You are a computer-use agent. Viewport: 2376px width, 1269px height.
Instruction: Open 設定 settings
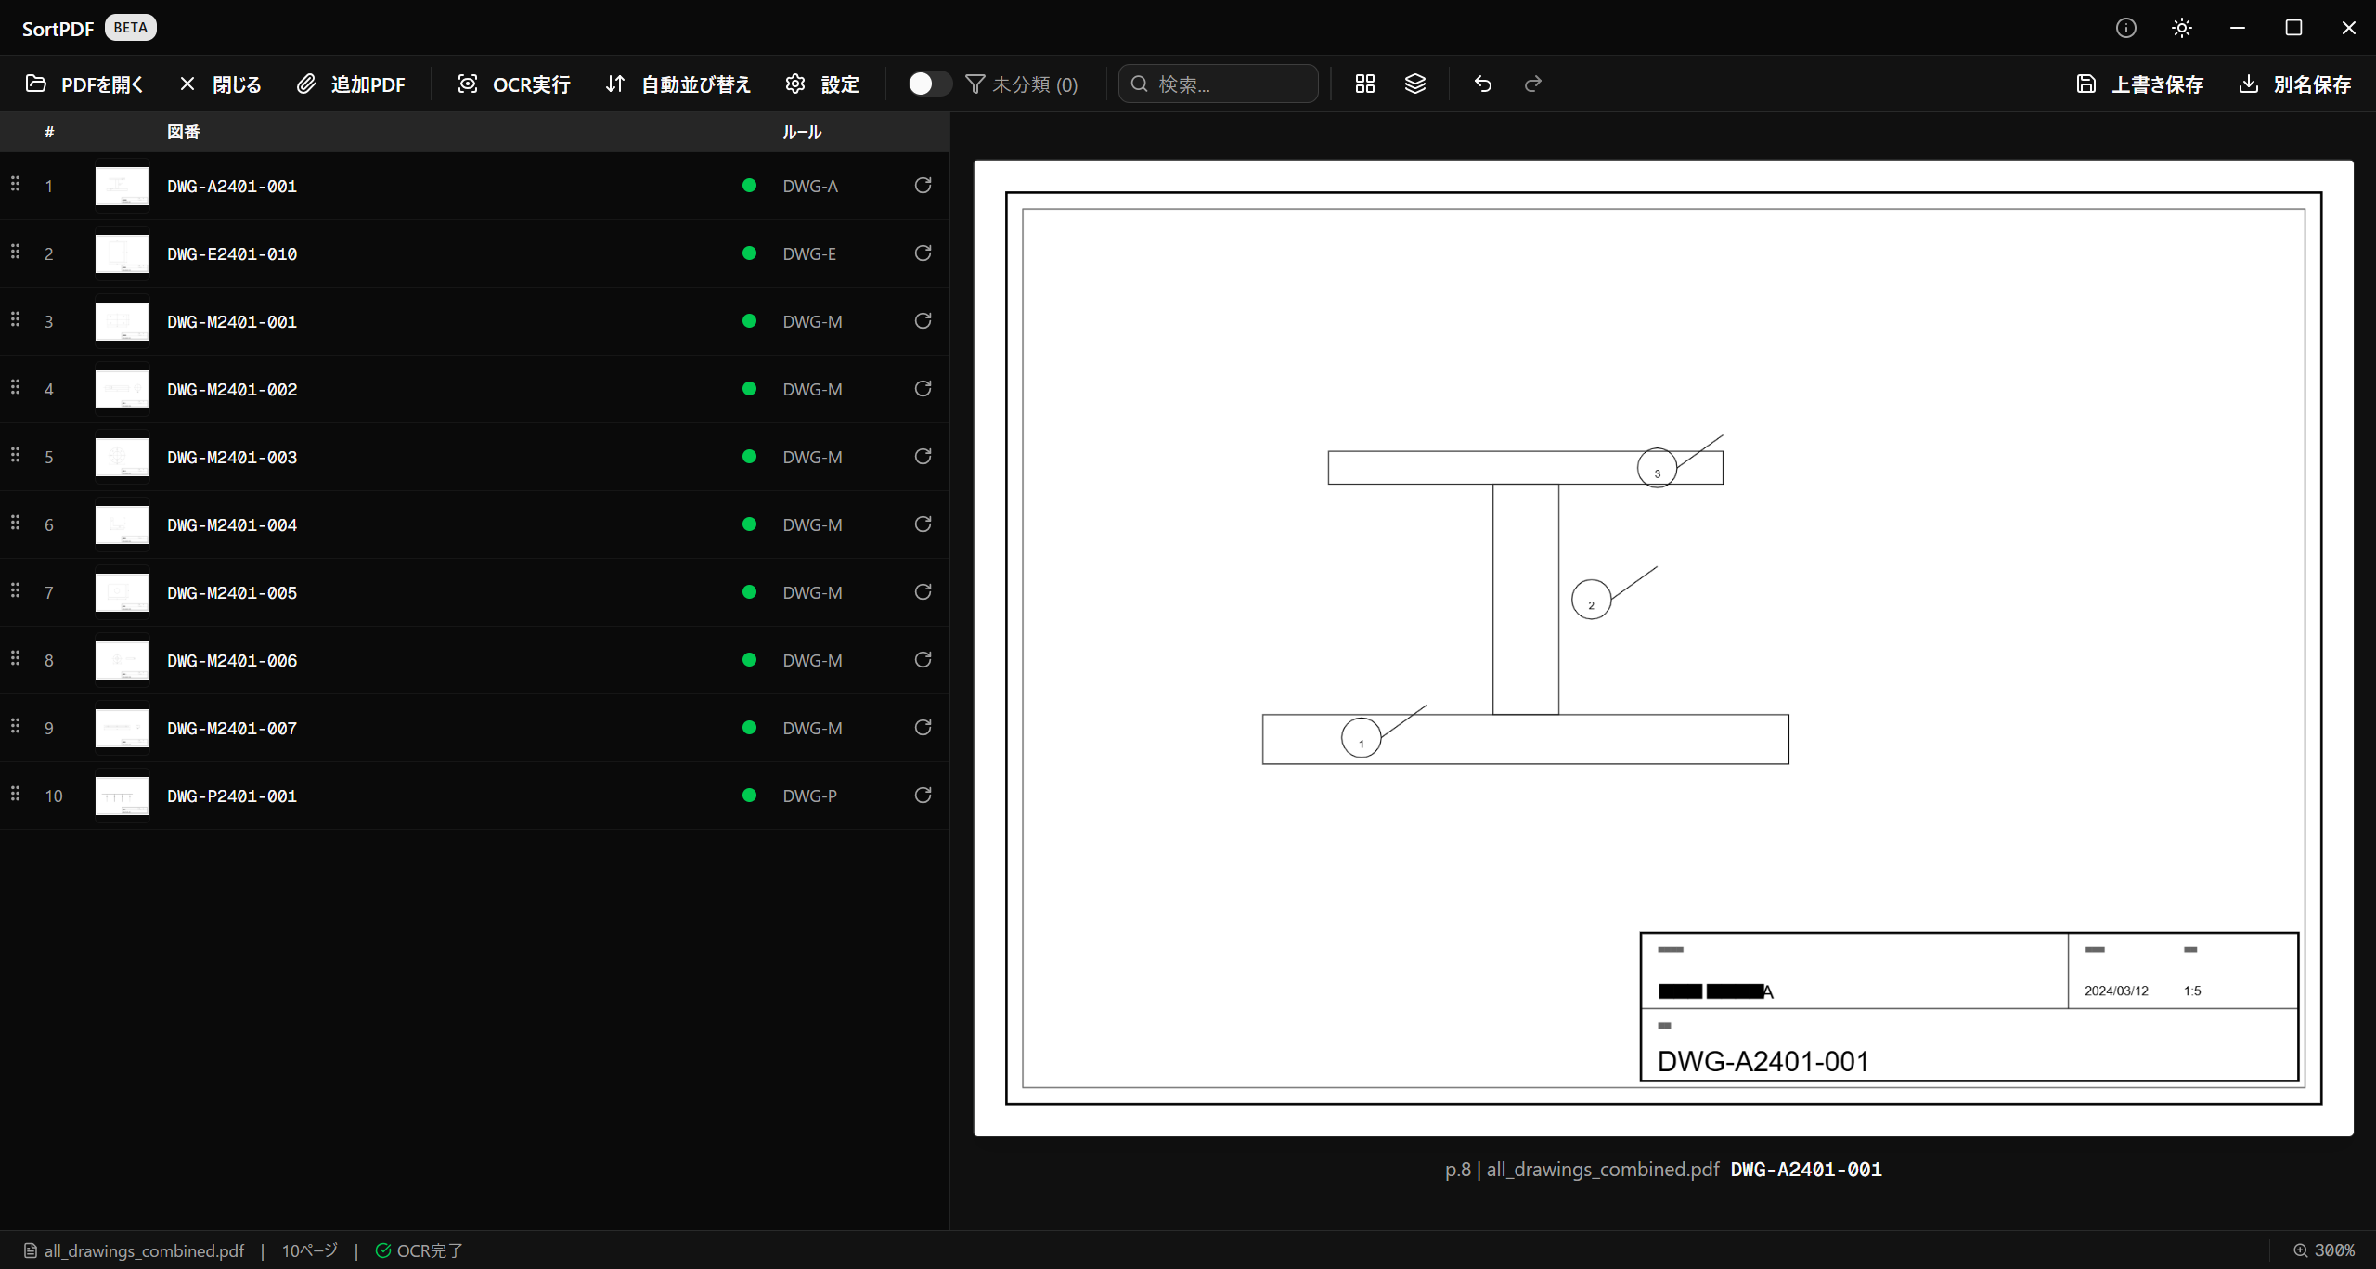pyautogui.click(x=822, y=84)
